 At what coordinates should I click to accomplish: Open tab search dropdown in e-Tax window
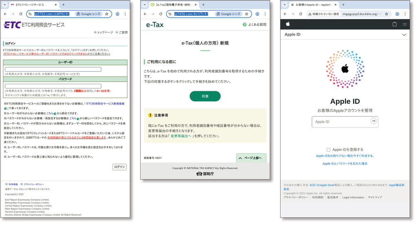[x=144, y=5]
